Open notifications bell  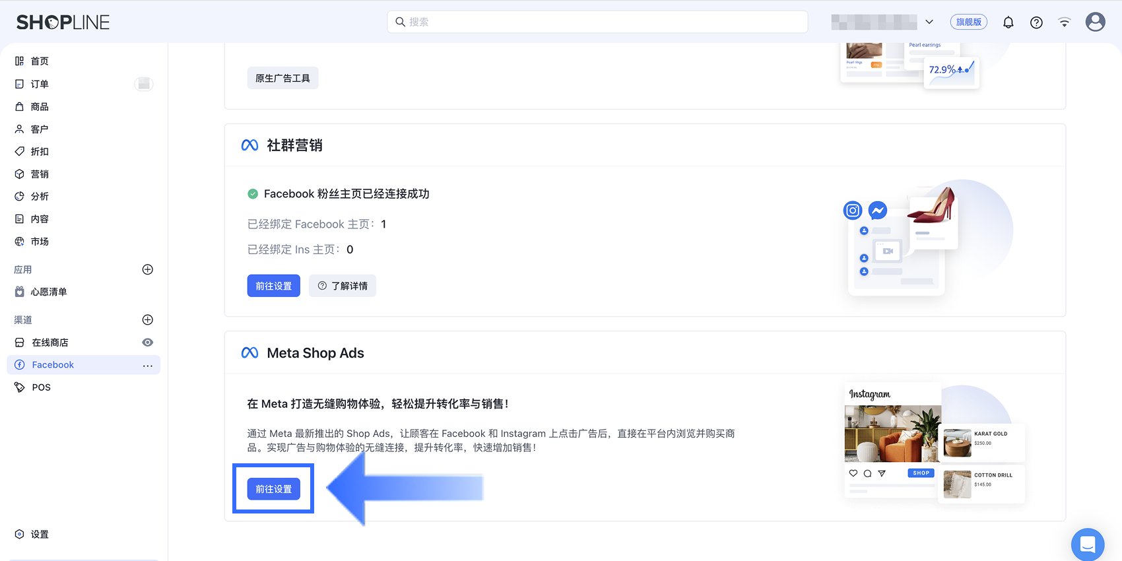(x=1008, y=22)
